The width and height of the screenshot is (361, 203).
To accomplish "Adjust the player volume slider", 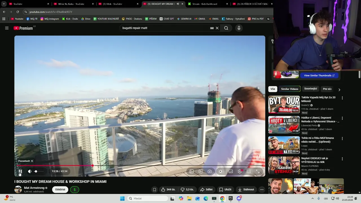I will pos(39,171).
